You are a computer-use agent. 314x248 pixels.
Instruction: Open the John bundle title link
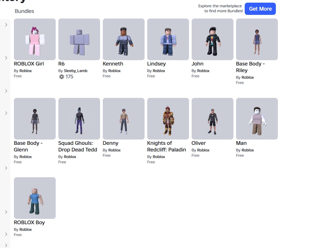pyautogui.click(x=197, y=64)
